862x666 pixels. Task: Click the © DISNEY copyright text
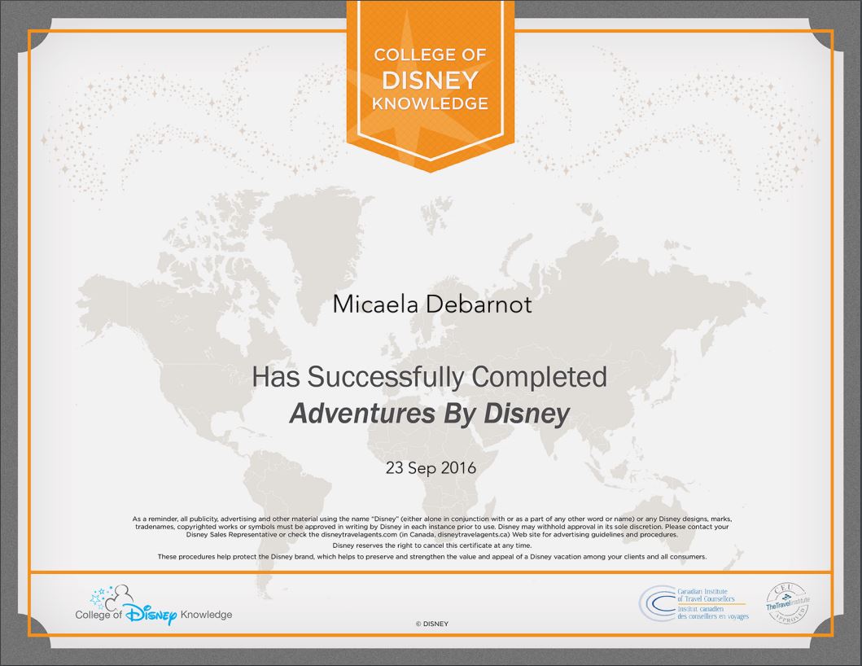tap(431, 624)
